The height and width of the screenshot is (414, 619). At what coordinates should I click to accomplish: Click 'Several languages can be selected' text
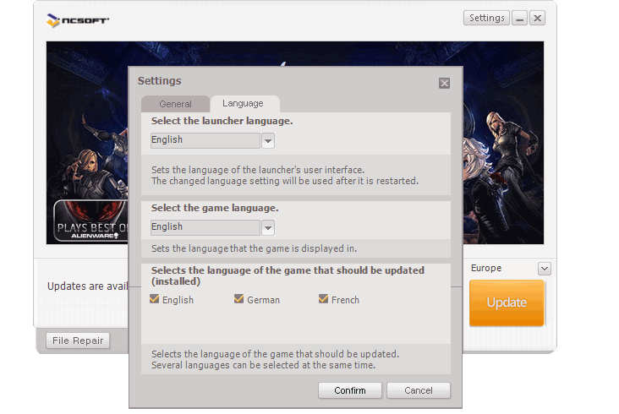(x=263, y=365)
